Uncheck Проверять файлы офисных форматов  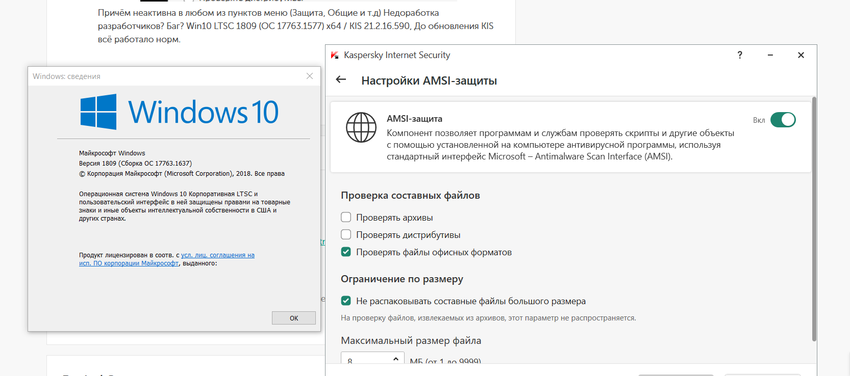coord(346,252)
